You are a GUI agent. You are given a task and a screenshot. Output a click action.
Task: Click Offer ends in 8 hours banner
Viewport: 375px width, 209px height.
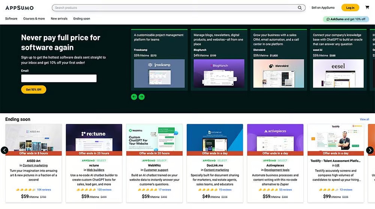click(33, 153)
